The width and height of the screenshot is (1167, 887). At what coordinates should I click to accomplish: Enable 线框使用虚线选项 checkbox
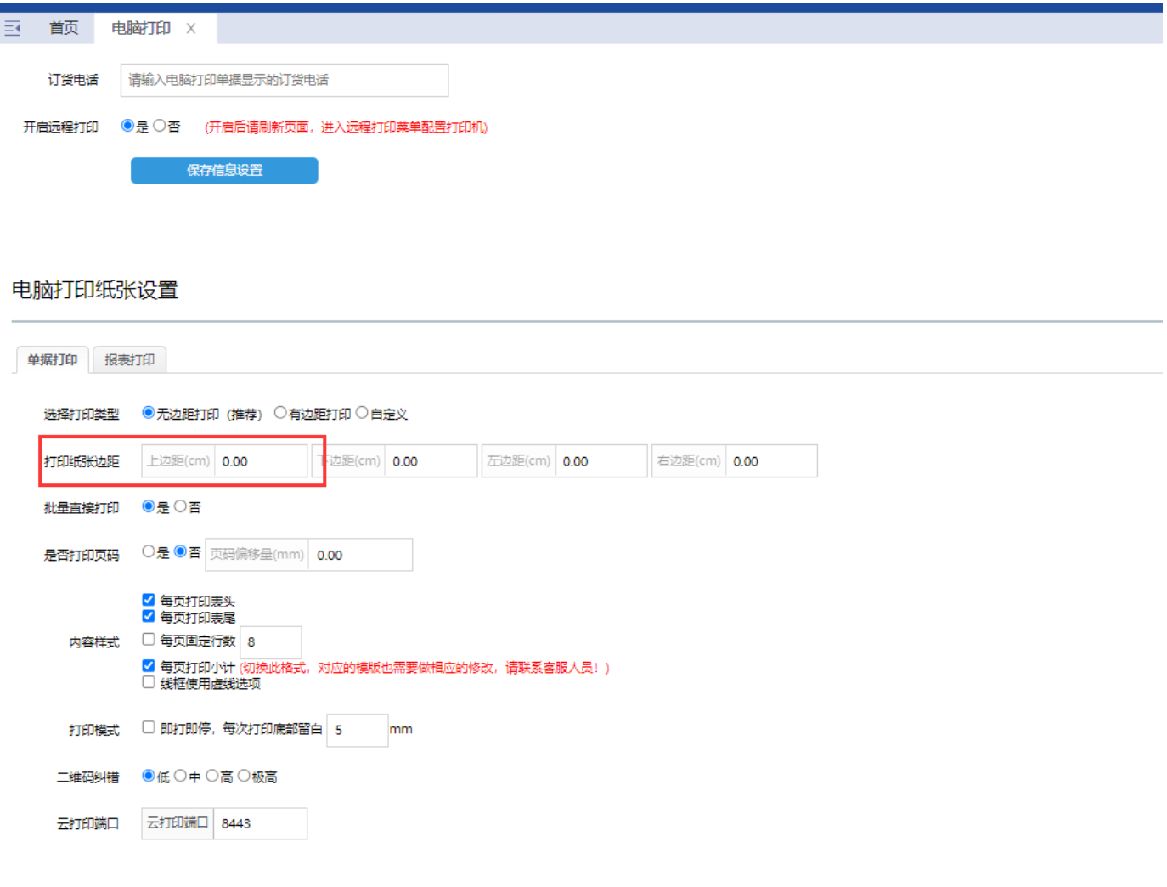coord(149,682)
